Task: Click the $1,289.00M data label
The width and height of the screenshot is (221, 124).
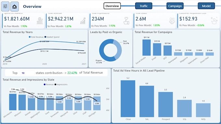Action: pos(81,42)
